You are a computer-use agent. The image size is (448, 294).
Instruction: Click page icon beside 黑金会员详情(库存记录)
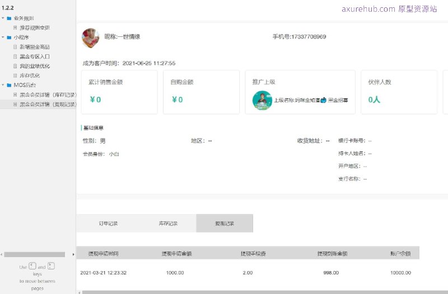(15, 94)
